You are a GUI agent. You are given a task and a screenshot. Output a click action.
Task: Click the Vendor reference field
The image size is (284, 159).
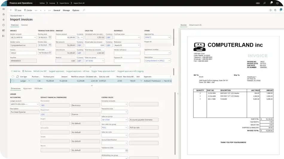(x=127, y=53)
